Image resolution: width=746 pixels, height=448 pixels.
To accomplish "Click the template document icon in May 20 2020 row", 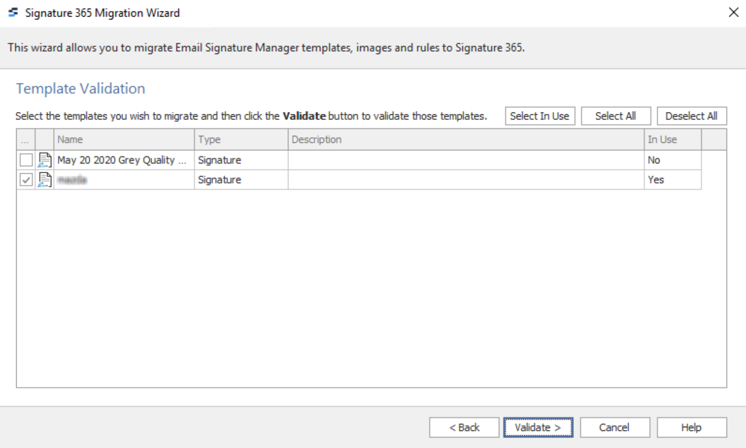I will click(45, 160).
